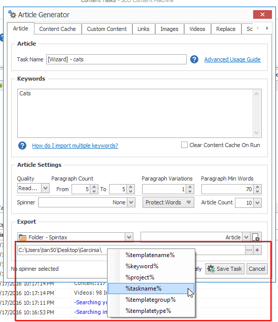Open the help icon beside Task Name
This screenshot has width=278, height=322.
[194, 59]
